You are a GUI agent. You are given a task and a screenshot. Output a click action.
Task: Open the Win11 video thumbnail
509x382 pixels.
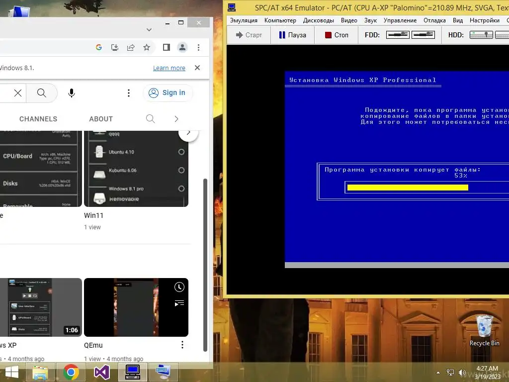point(136,169)
